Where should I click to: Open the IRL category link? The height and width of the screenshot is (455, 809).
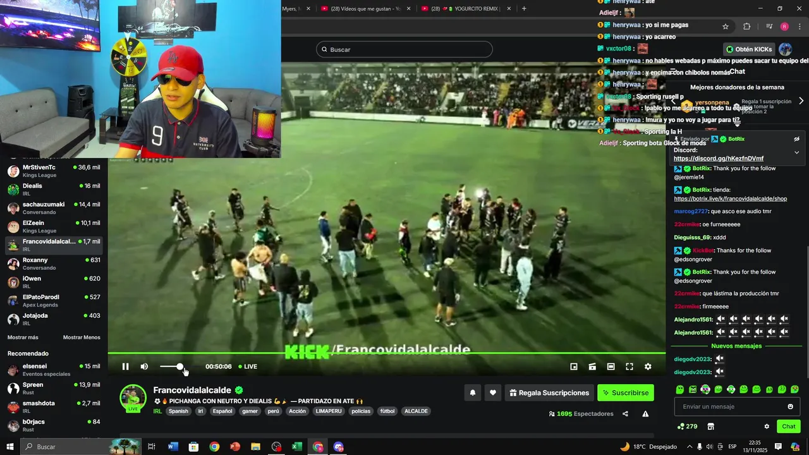[x=157, y=411]
